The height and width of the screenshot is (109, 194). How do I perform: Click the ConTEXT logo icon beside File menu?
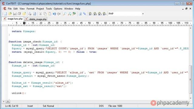click(x=5, y=9)
